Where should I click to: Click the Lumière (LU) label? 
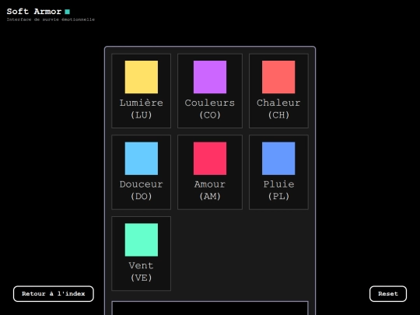pyautogui.click(x=141, y=109)
